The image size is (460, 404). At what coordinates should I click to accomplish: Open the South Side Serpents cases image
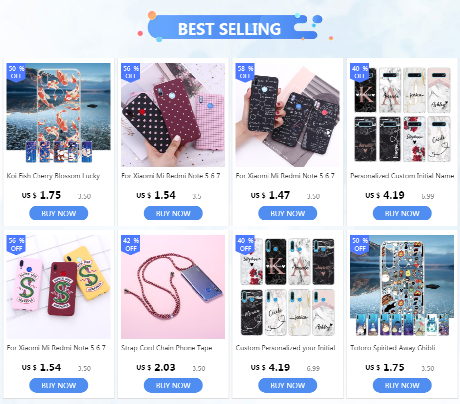click(59, 287)
